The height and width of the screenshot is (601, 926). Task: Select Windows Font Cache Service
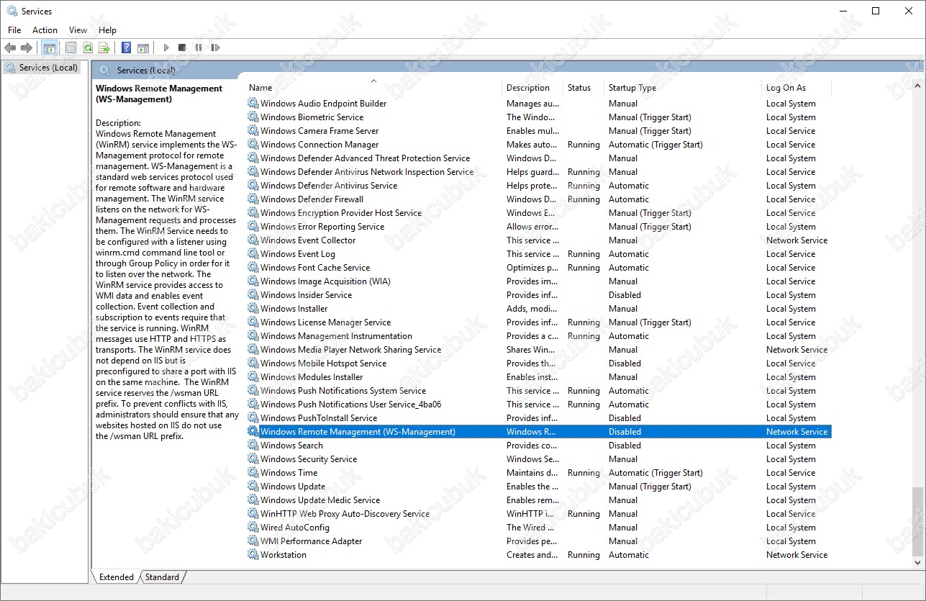[539, 268]
